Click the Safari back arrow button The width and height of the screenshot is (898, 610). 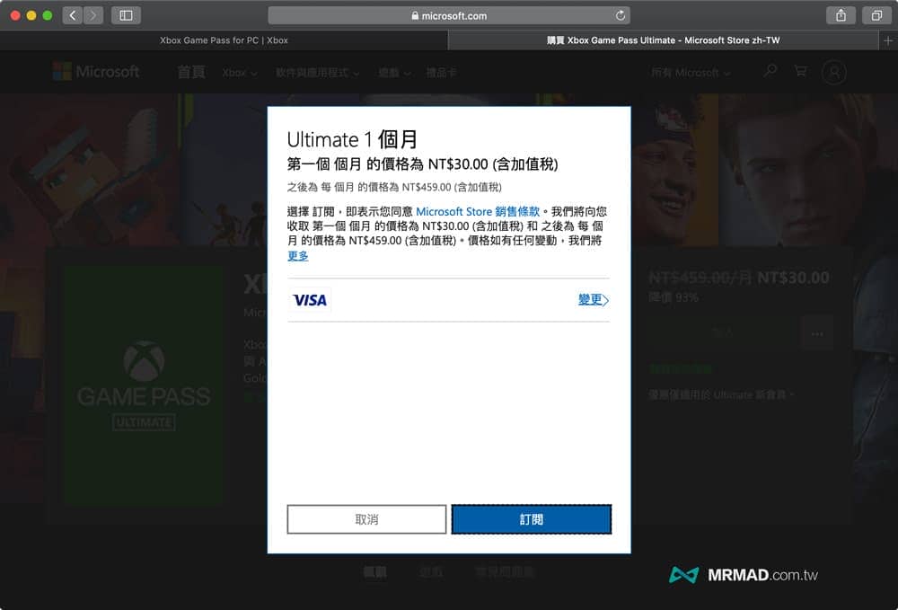point(72,15)
